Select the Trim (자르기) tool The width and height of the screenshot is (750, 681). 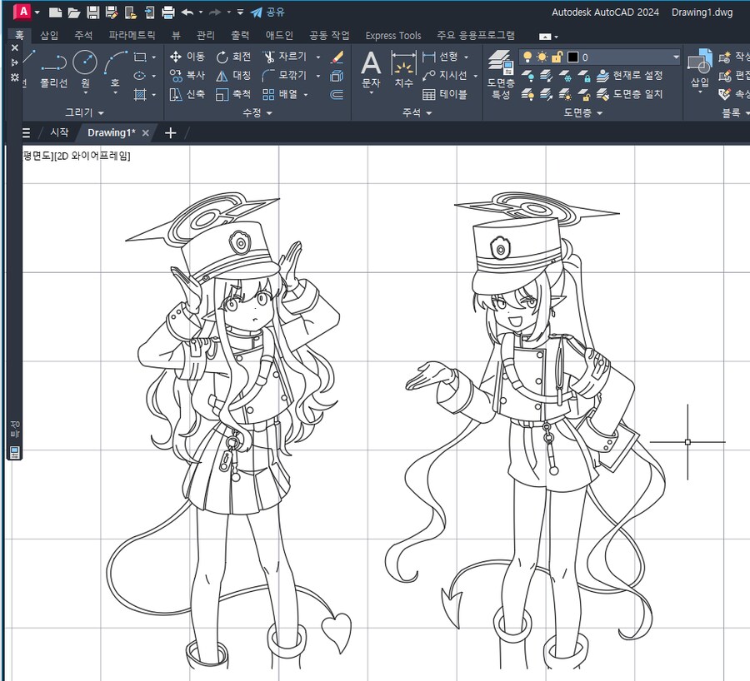coord(284,57)
